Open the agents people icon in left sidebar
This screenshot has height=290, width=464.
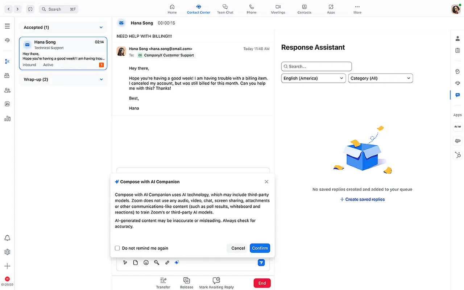click(x=7, y=90)
